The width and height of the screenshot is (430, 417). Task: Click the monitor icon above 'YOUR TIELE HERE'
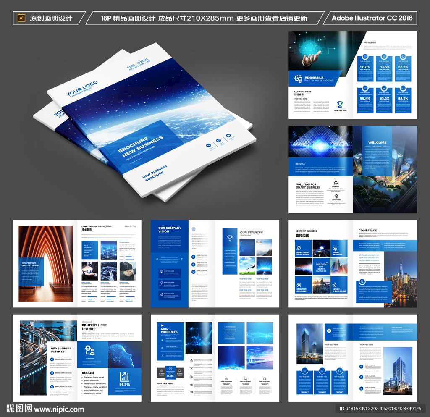(245, 379)
